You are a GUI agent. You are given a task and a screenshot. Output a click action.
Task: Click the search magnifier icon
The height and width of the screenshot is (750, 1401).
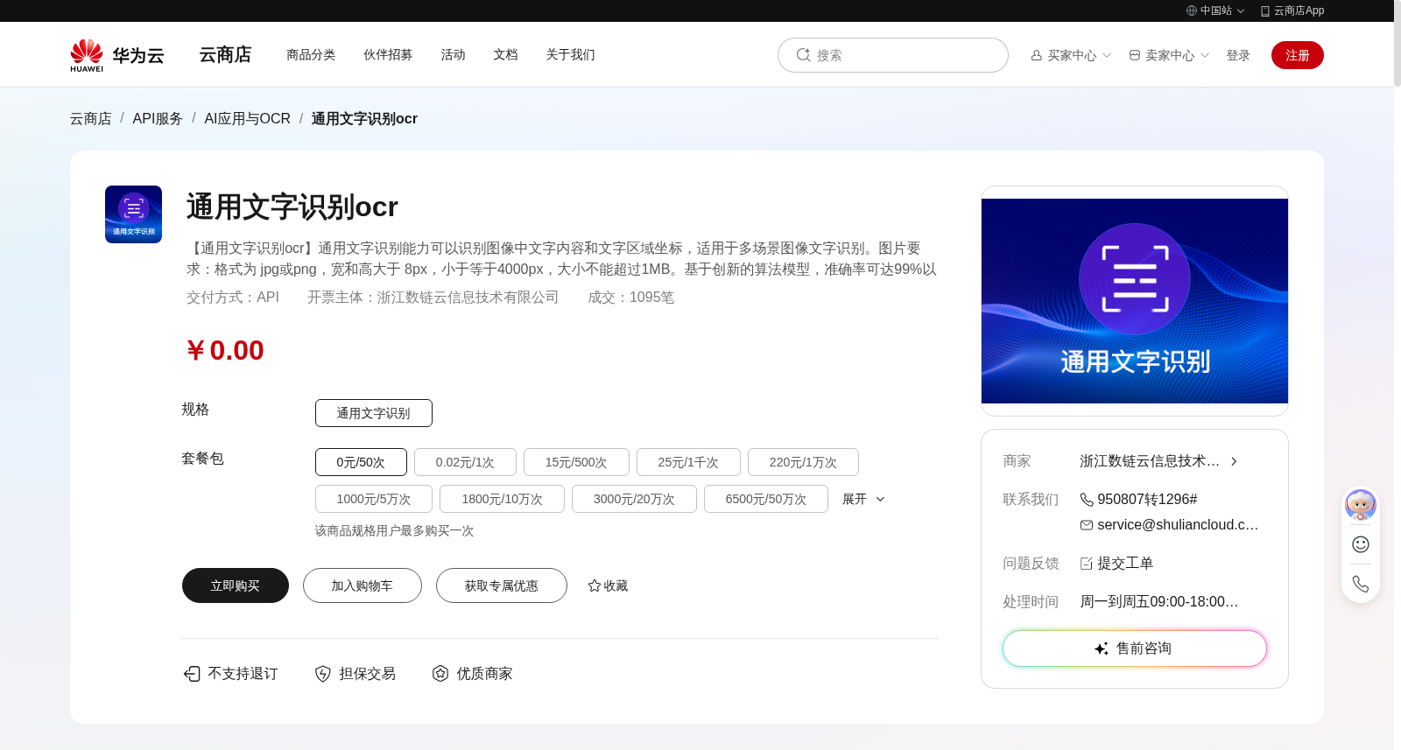point(803,55)
